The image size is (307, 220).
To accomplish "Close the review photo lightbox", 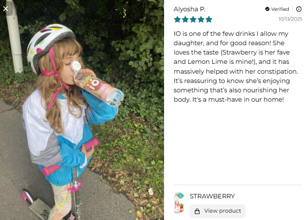I will [6, 9].
